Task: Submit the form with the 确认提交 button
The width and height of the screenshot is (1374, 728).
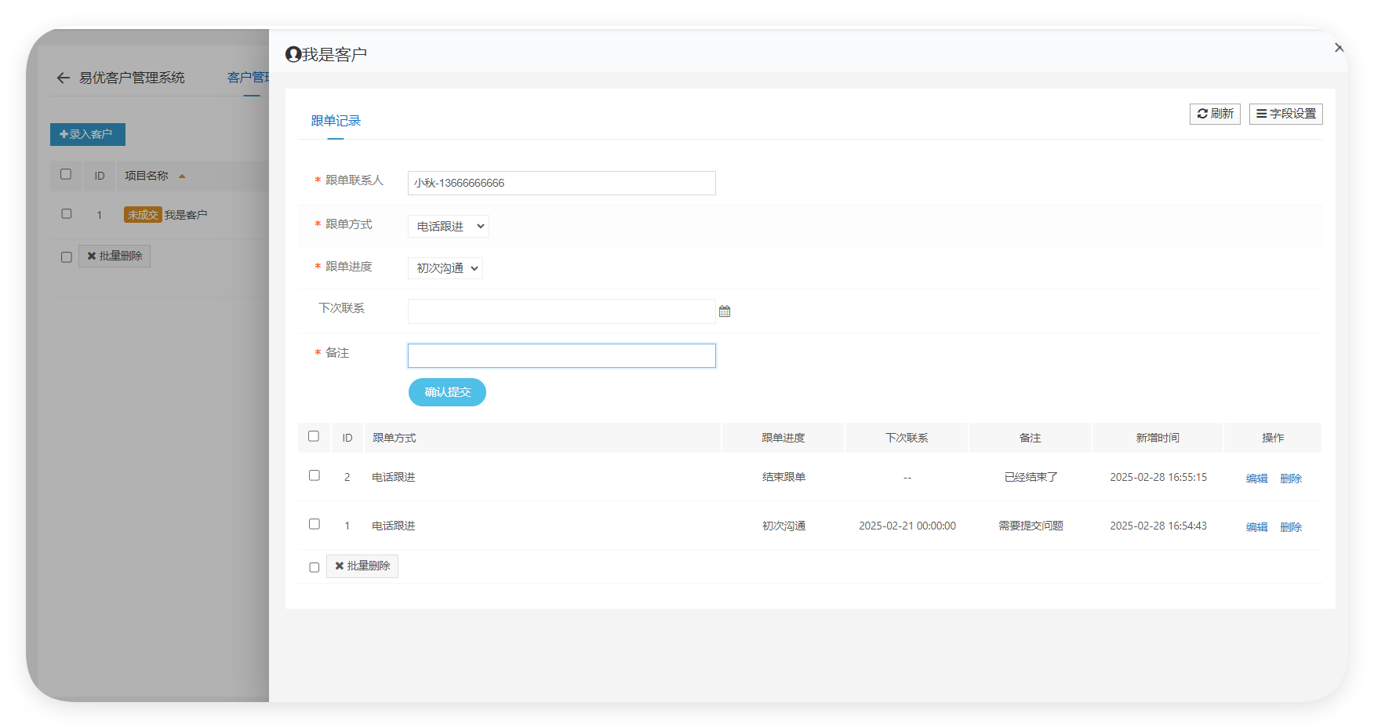Action: [447, 392]
